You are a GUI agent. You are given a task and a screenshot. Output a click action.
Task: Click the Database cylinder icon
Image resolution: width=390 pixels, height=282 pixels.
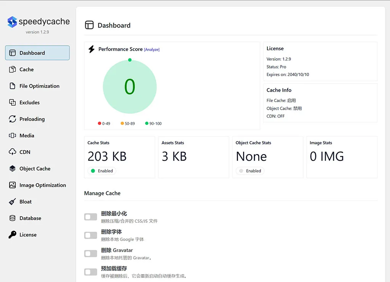tap(13, 218)
